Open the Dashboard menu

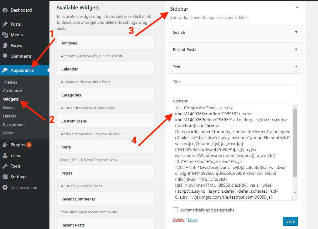point(21,10)
